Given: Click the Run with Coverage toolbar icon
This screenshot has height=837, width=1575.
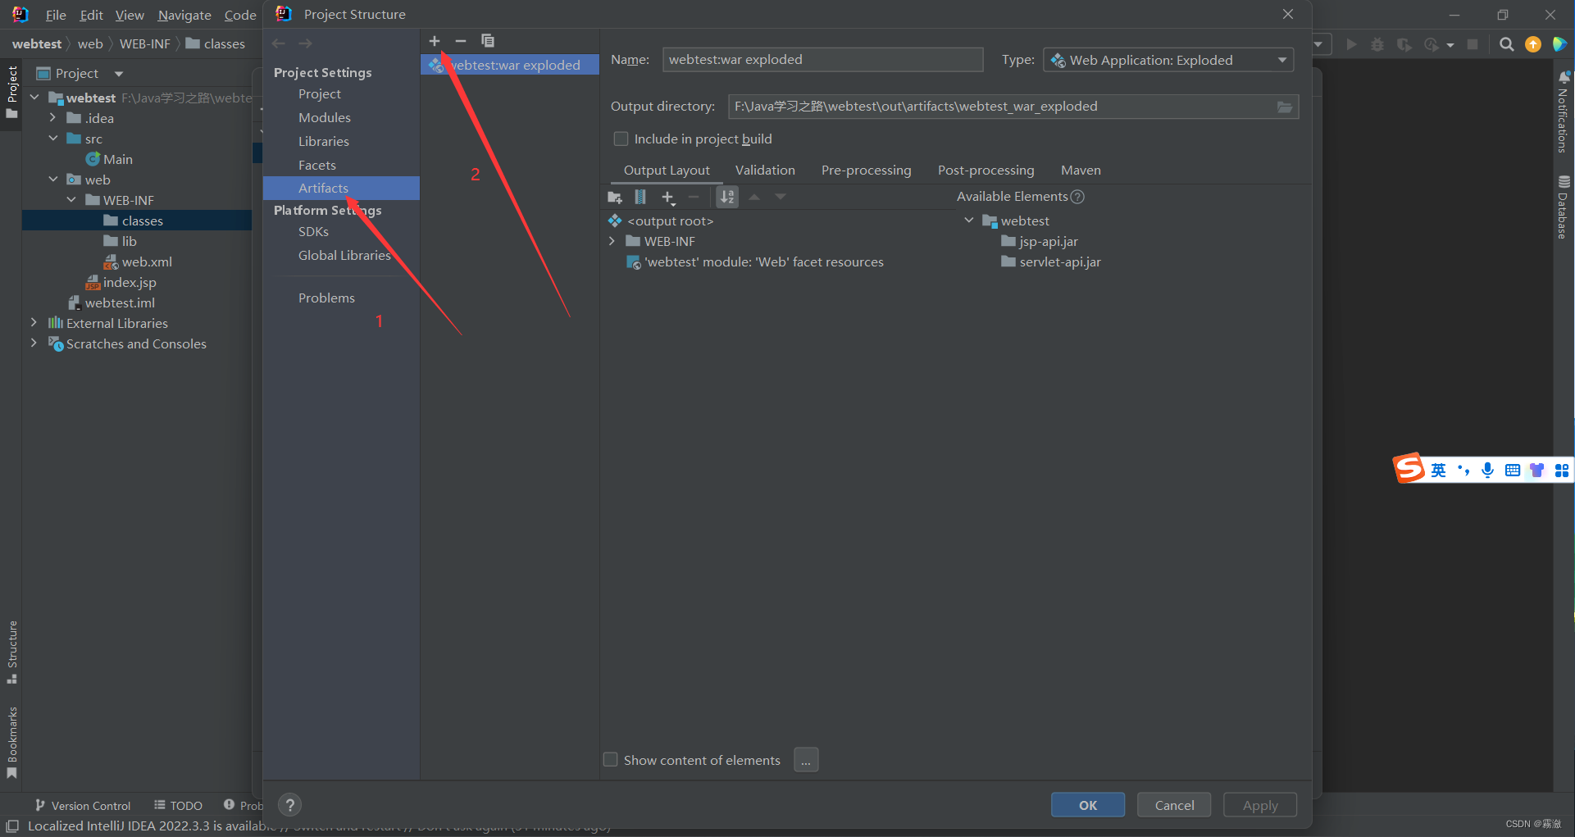Looking at the screenshot, I should point(1404,44).
